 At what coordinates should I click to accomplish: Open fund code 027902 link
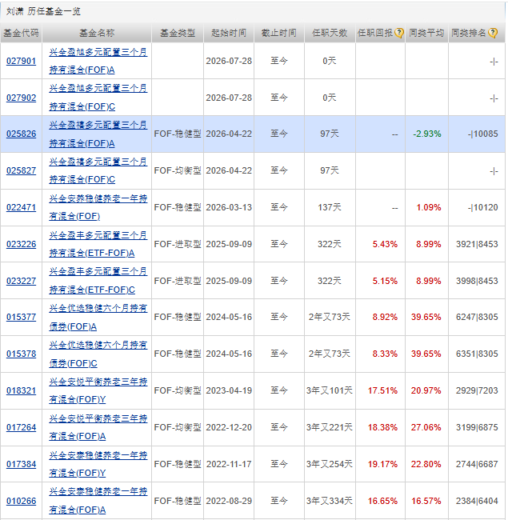tap(22, 98)
